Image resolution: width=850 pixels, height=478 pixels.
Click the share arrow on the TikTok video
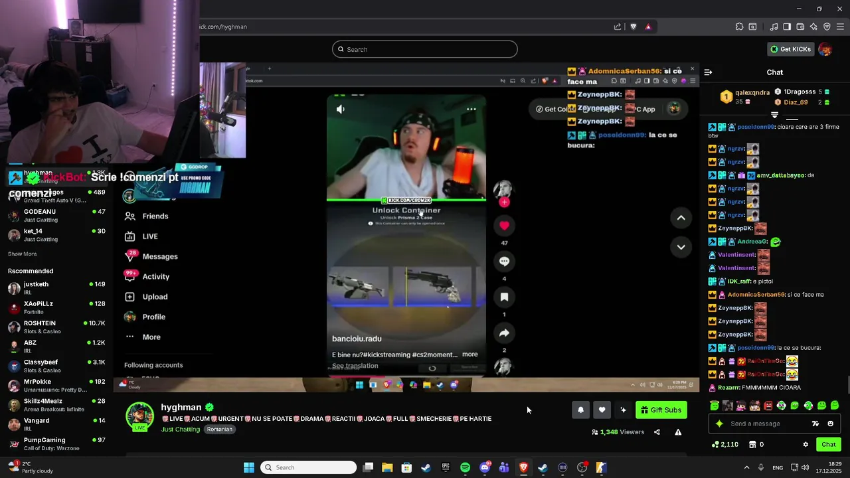[504, 333]
